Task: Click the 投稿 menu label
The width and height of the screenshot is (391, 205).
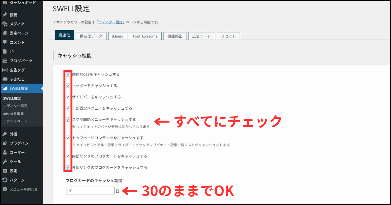Action: tap(14, 15)
